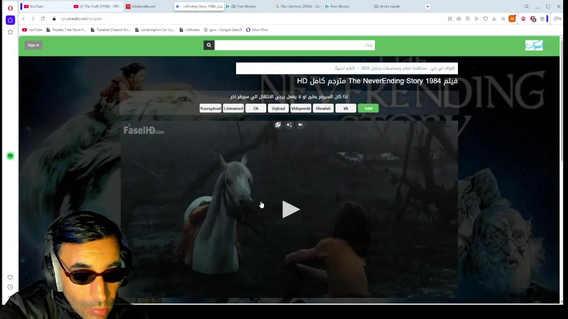The width and height of the screenshot is (568, 319).
Task: Take a snapshot with the camera icon
Action: coord(459,19)
